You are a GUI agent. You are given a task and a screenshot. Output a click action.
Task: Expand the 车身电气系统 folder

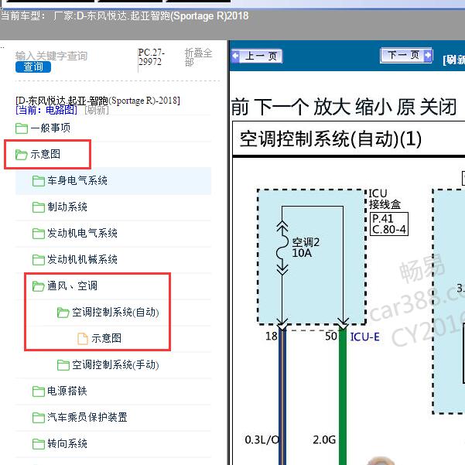tap(77, 180)
